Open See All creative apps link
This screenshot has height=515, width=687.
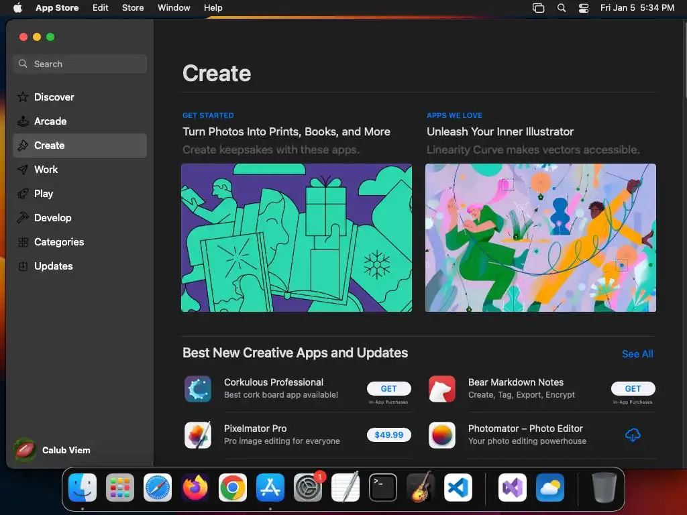click(x=637, y=354)
